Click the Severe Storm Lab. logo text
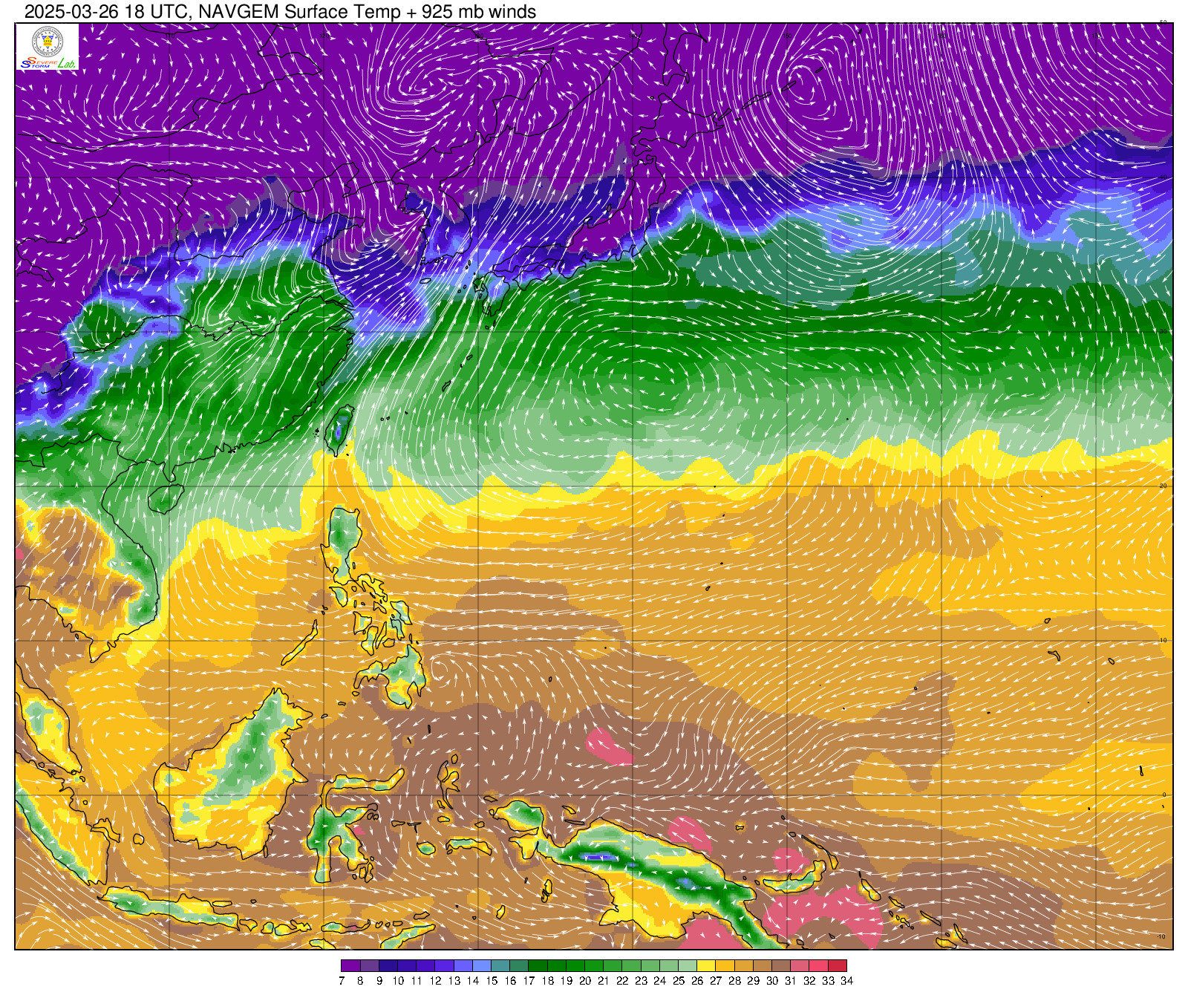Viewport: 1188px width, 995px height. click(x=48, y=64)
